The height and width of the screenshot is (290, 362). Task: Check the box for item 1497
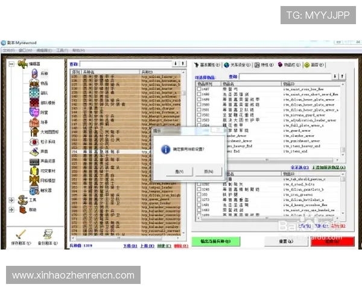pyautogui.click(x=198, y=89)
